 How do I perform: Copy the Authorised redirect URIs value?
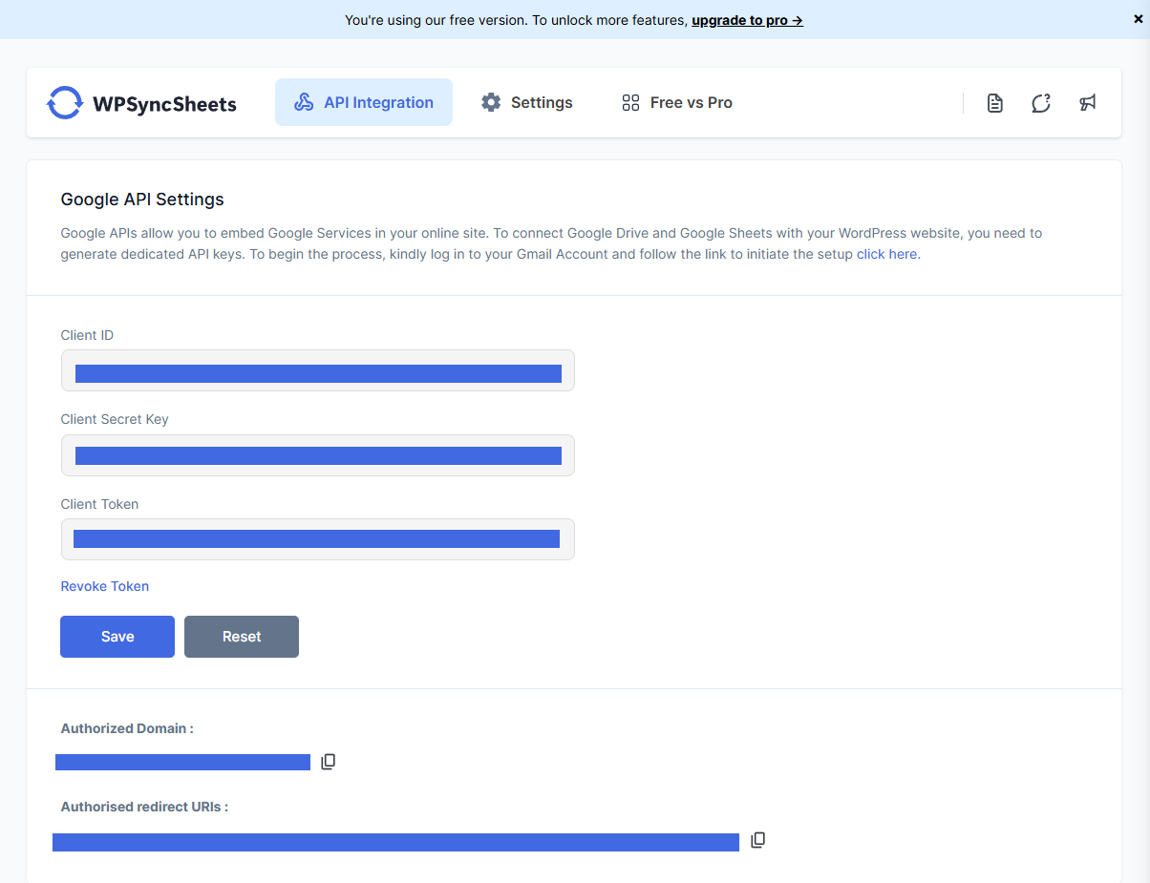[758, 840]
